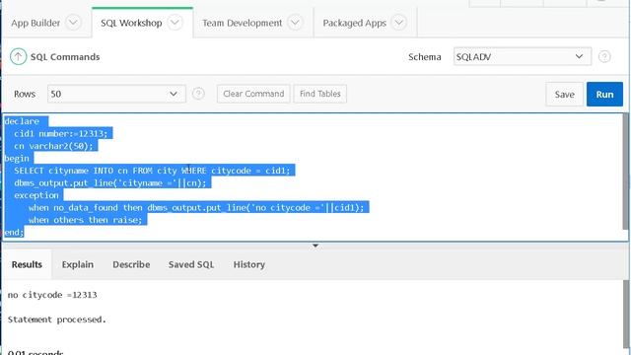This screenshot has width=631, height=355.
Task: Click the SQL editor vertical scrollbar
Action: [626, 172]
